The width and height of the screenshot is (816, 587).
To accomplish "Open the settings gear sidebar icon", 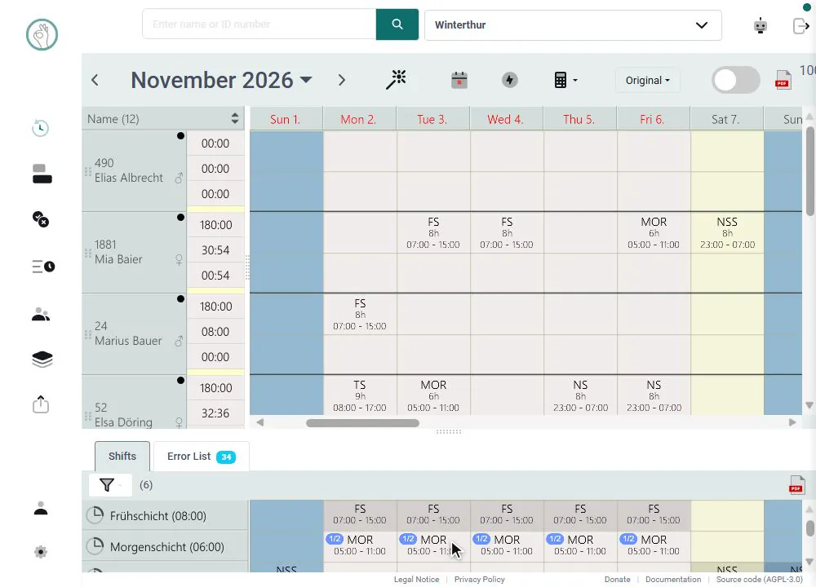I will 41,552.
